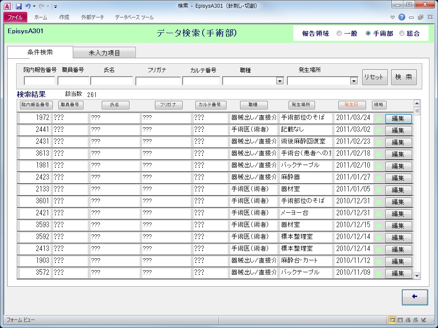438x328 pixels.
Task: Click the results list vertical scrollbar down arrow
Action: click(417, 276)
